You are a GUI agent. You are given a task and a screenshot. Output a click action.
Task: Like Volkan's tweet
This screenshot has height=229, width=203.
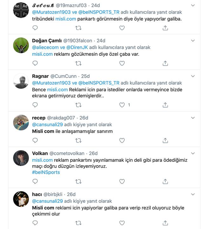point(122,181)
